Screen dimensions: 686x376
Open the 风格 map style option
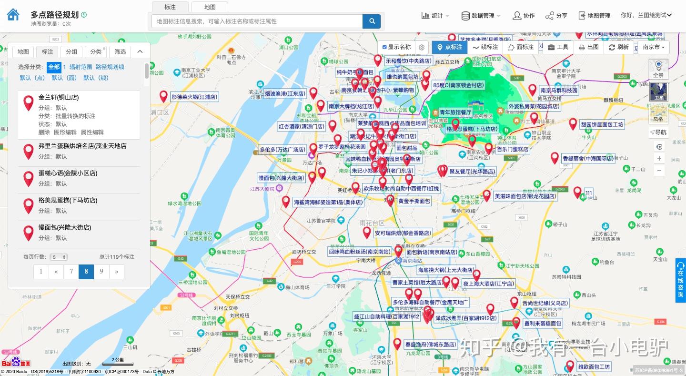point(658,114)
